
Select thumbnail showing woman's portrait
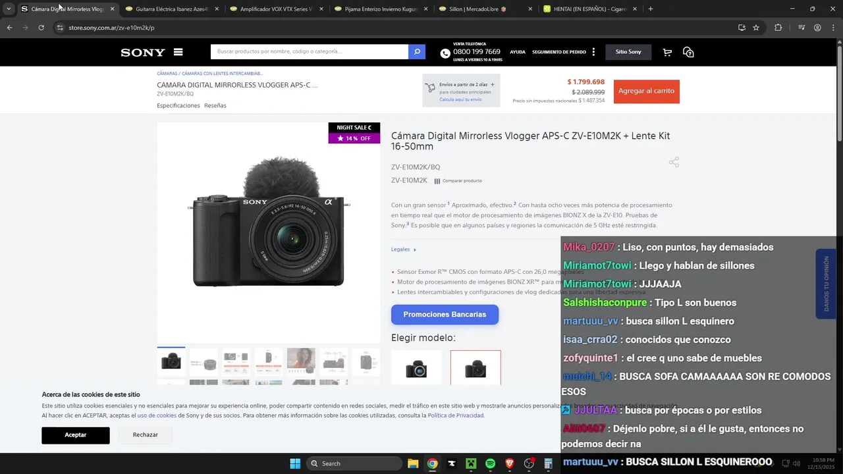point(301,361)
